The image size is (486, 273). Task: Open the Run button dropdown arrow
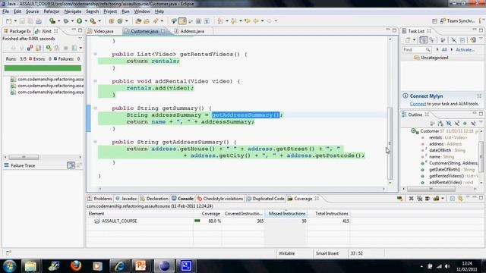click(86, 21)
